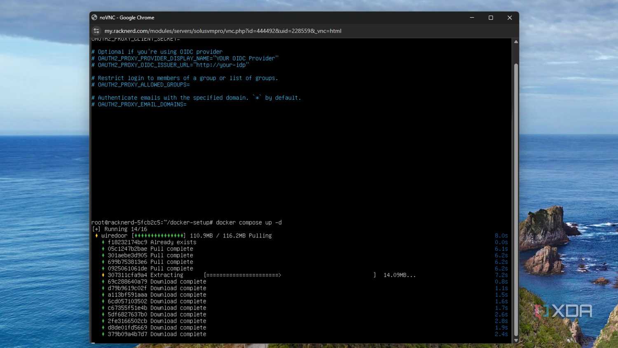Click the '7.2s' timing value for extracting layer
The image size is (618, 348).
501,275
